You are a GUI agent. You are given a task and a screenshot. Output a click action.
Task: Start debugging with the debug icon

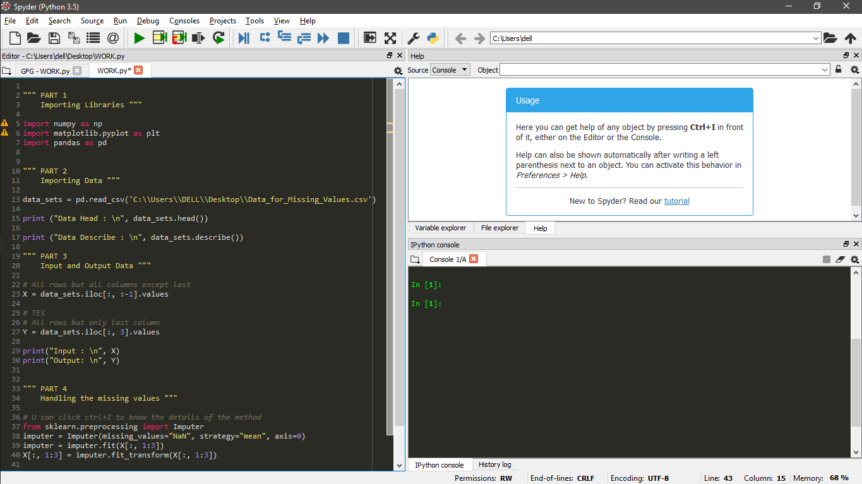tap(244, 38)
